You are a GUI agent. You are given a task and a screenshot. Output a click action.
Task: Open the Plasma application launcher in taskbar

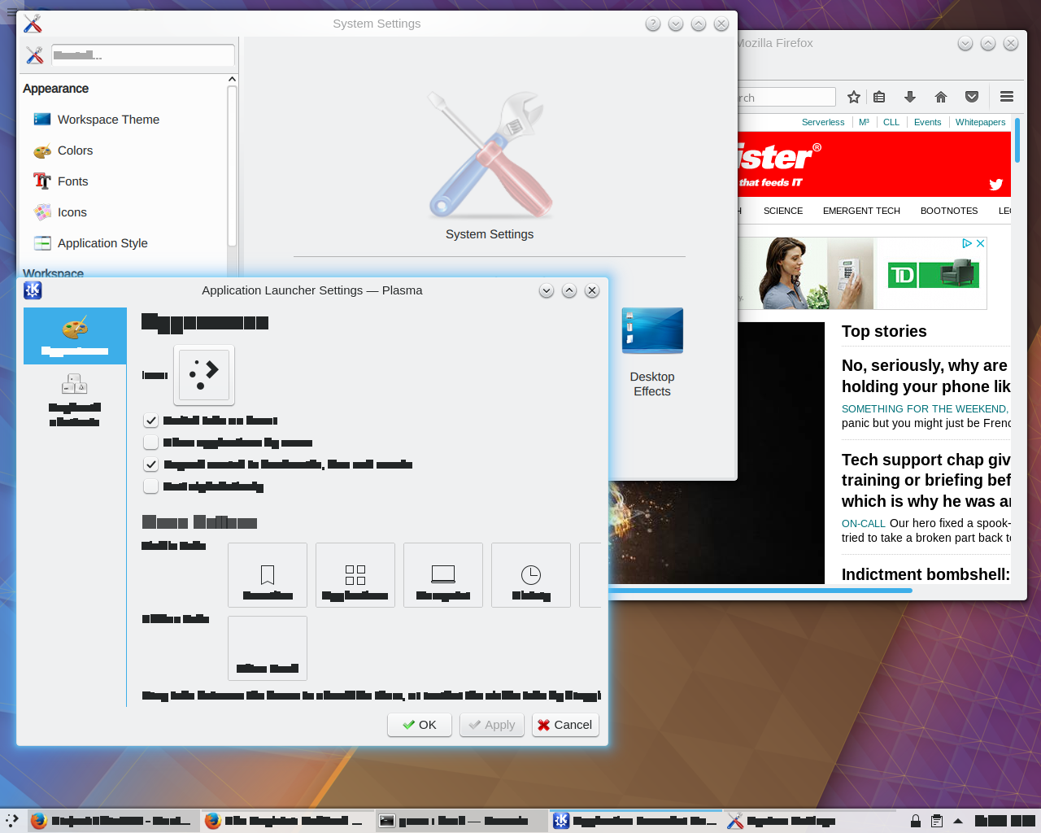pyautogui.click(x=11, y=821)
